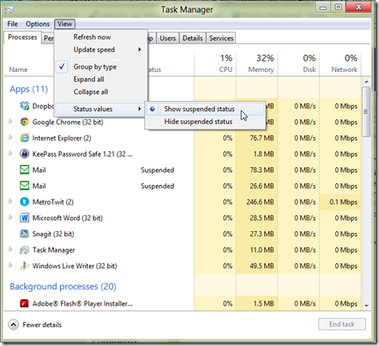Click the Windows Live Writer icon
The height and width of the screenshot is (346, 379).
pyautogui.click(x=24, y=265)
